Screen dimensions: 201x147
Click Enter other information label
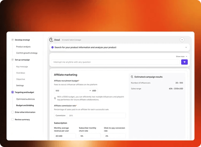point(25,112)
